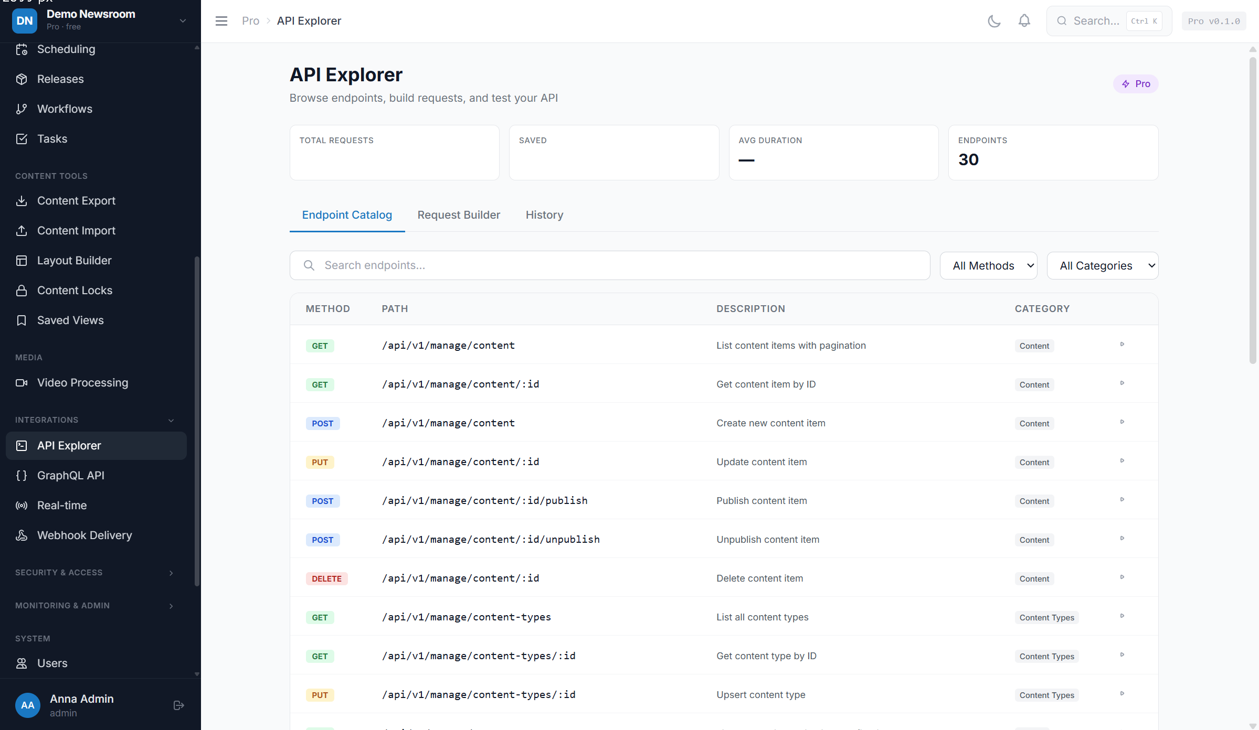Open the All Methods dropdown
The width and height of the screenshot is (1259, 730).
coord(988,266)
